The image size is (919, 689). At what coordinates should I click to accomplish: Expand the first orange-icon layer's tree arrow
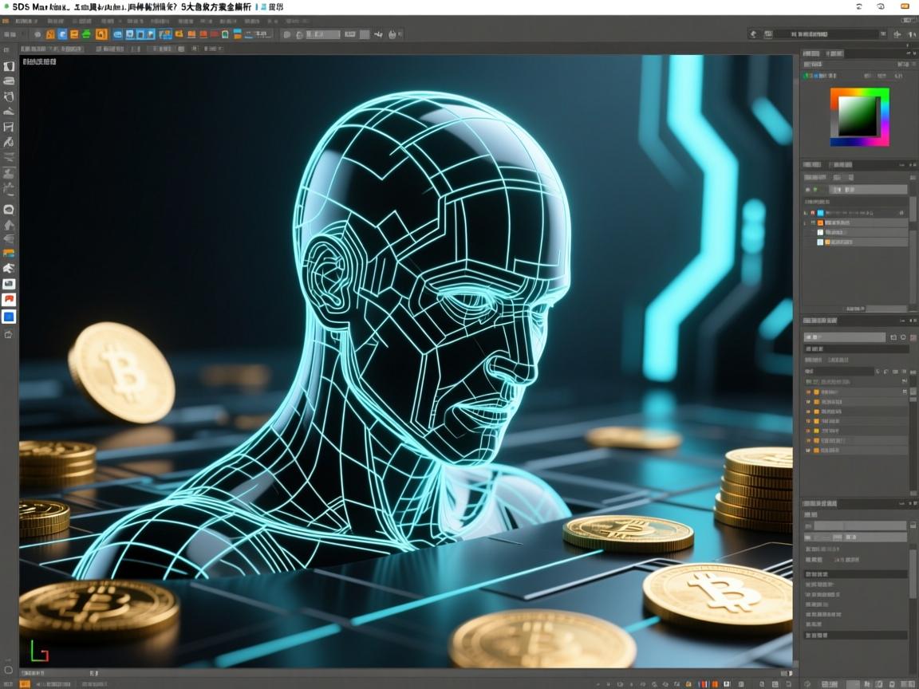pos(805,222)
